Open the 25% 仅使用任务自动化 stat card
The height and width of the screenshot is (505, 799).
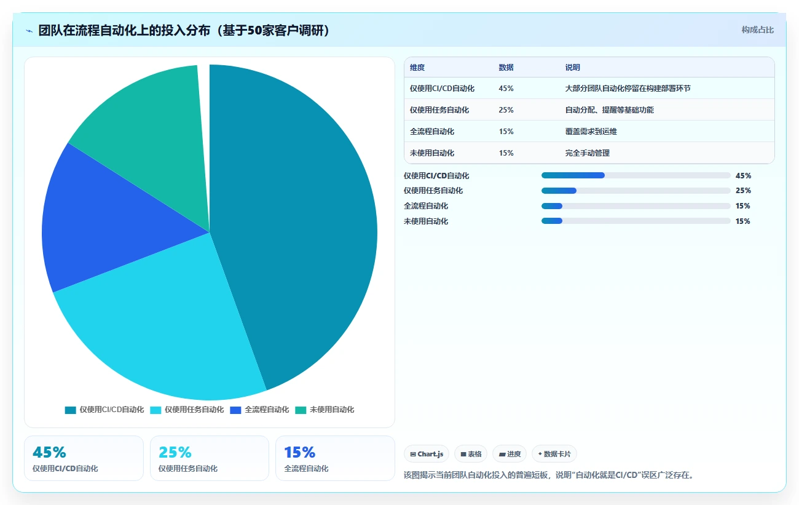pos(210,458)
